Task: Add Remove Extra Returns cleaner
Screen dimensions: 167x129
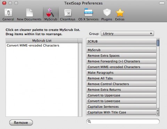Action: point(121,90)
